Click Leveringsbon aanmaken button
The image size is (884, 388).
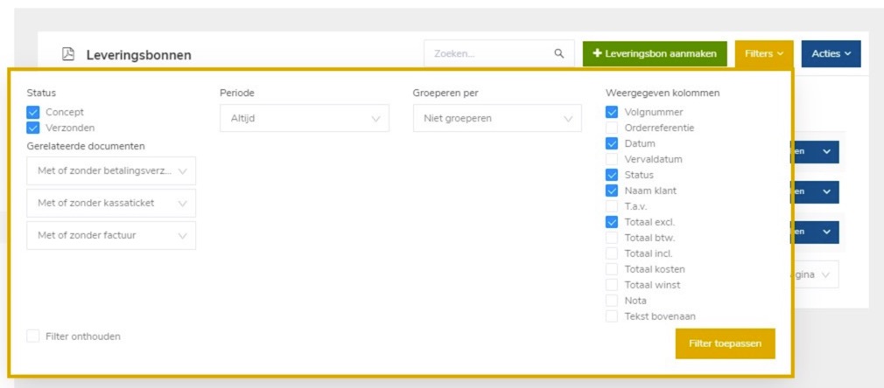[x=655, y=53]
